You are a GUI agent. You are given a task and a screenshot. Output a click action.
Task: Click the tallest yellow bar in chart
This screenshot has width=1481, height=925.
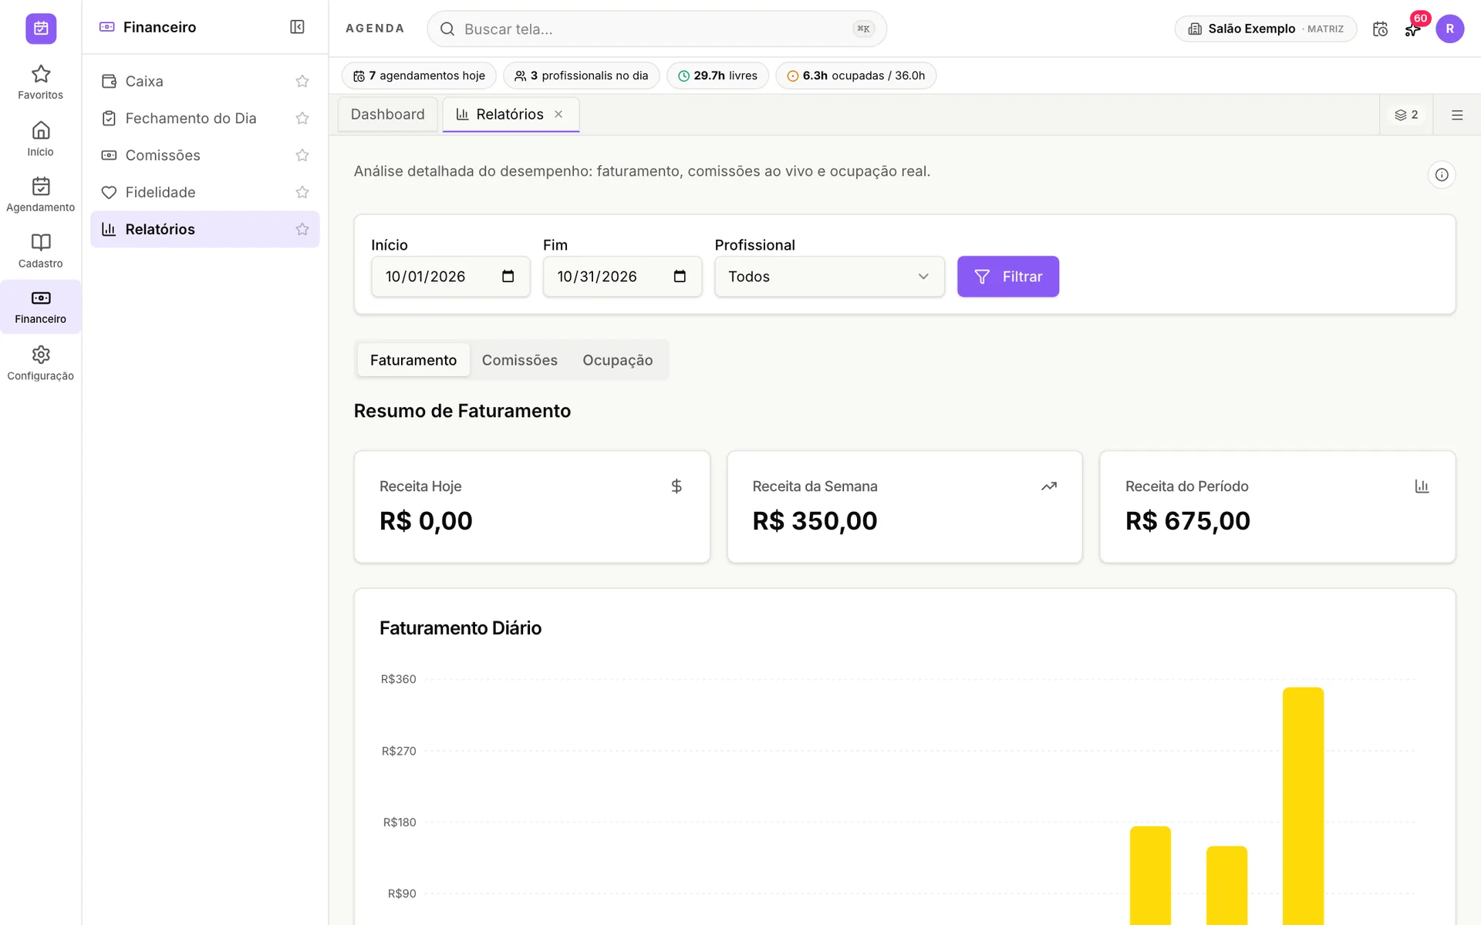pyautogui.click(x=1303, y=806)
